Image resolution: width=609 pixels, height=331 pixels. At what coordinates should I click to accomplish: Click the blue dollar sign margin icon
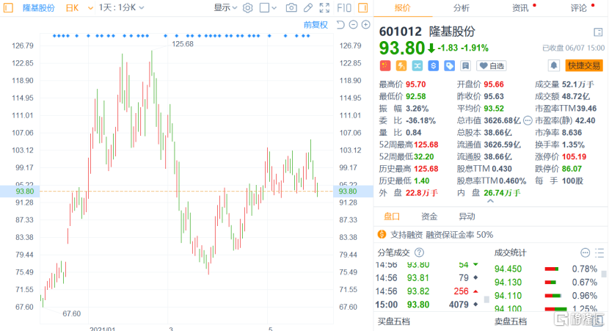coord(434,65)
